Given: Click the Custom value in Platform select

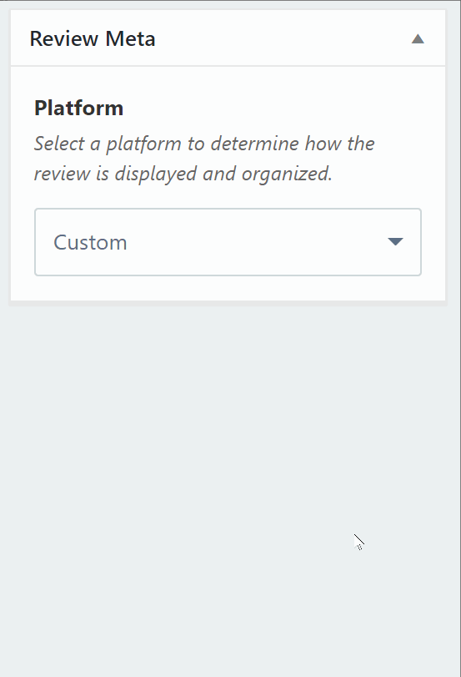Looking at the screenshot, I should [90, 242].
